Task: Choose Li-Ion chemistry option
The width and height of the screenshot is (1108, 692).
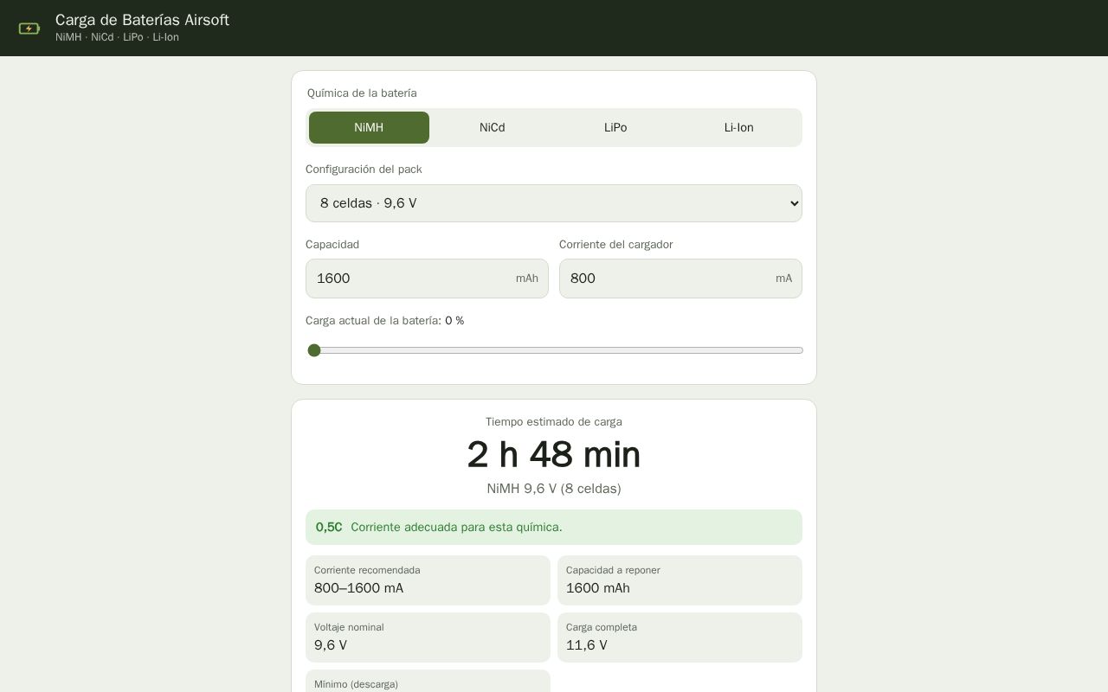Action: coord(739,127)
